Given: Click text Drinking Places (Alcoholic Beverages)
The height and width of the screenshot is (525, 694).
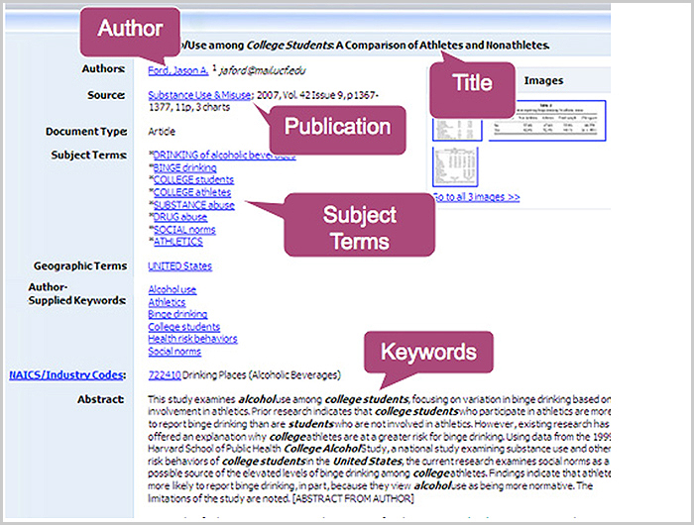Looking at the screenshot, I should [x=262, y=375].
